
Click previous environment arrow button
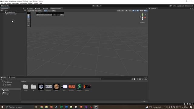tap(55, 15)
